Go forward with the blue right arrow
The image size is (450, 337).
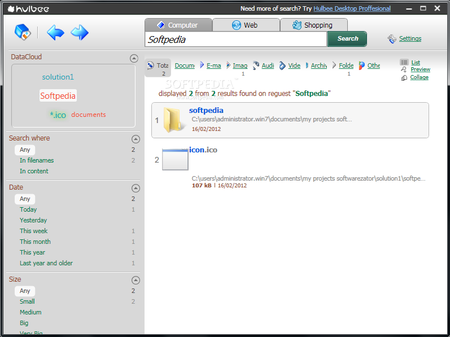80,32
